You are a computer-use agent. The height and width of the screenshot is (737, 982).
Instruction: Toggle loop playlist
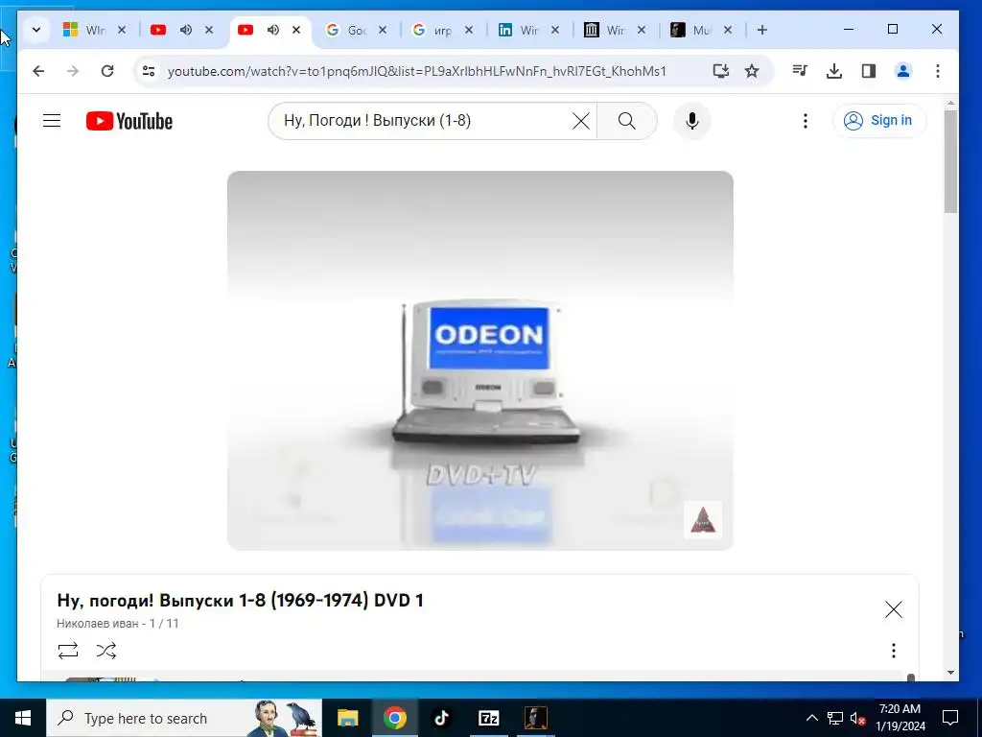(68, 651)
